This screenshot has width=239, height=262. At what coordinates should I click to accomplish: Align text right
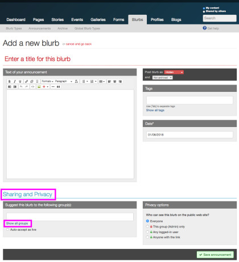point(120,82)
